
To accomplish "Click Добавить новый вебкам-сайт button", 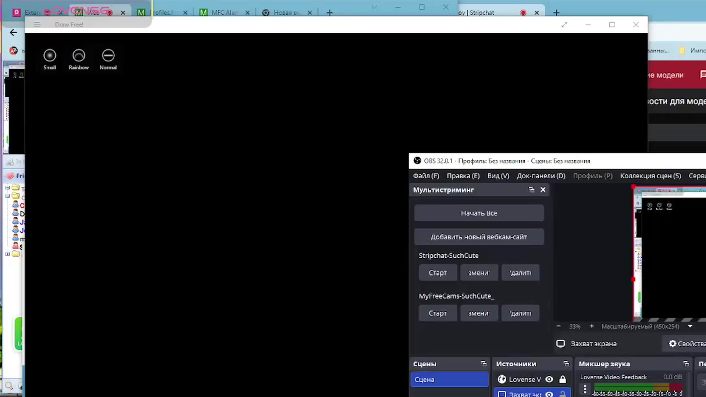I will coord(479,237).
